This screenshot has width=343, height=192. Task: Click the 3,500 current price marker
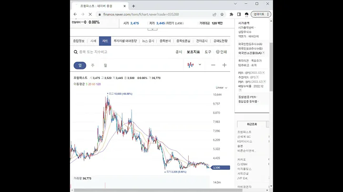click(220, 168)
